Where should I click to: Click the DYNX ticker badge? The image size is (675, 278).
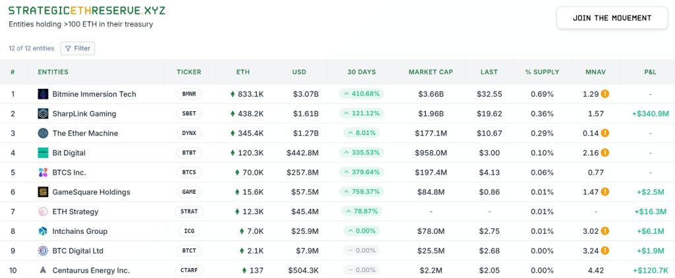pyautogui.click(x=189, y=133)
